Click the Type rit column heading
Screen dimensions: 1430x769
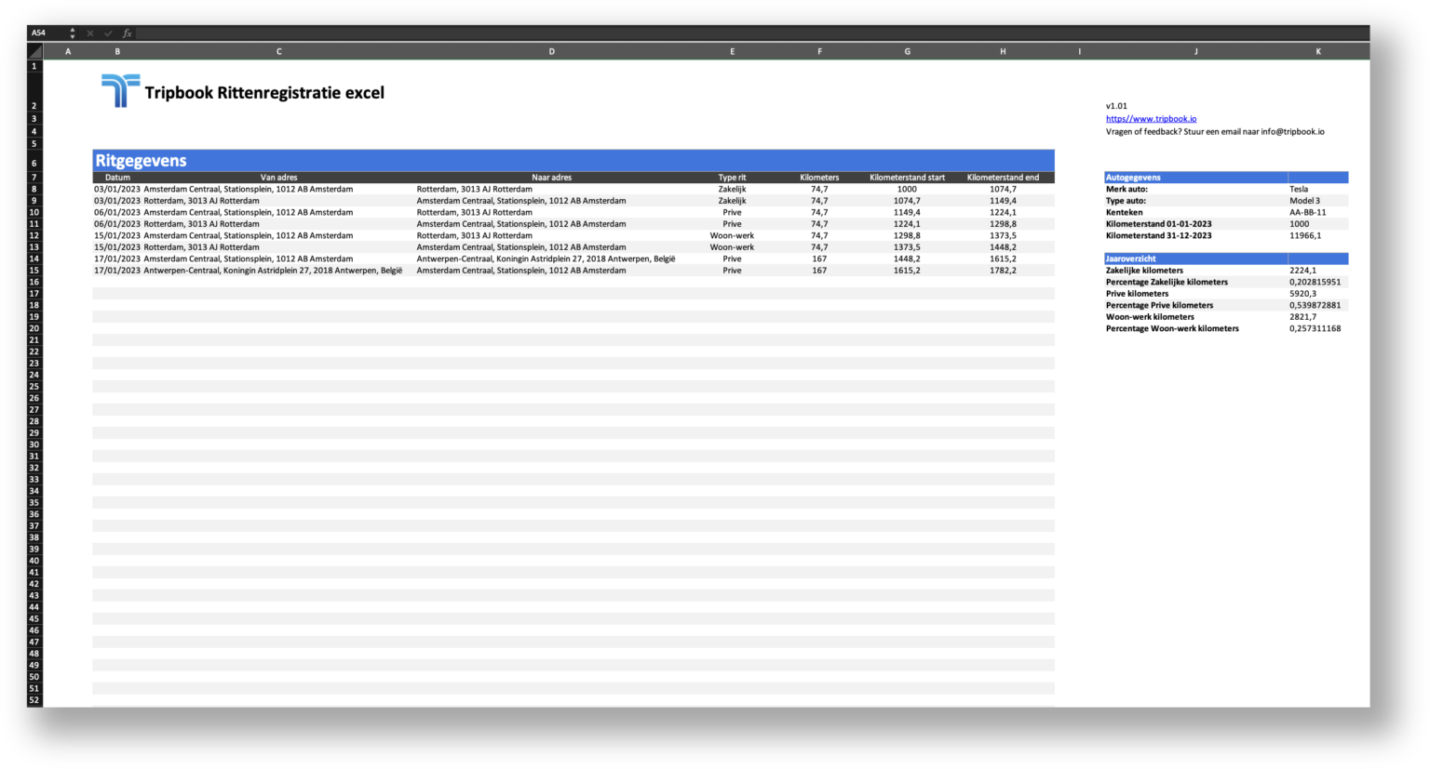732,178
